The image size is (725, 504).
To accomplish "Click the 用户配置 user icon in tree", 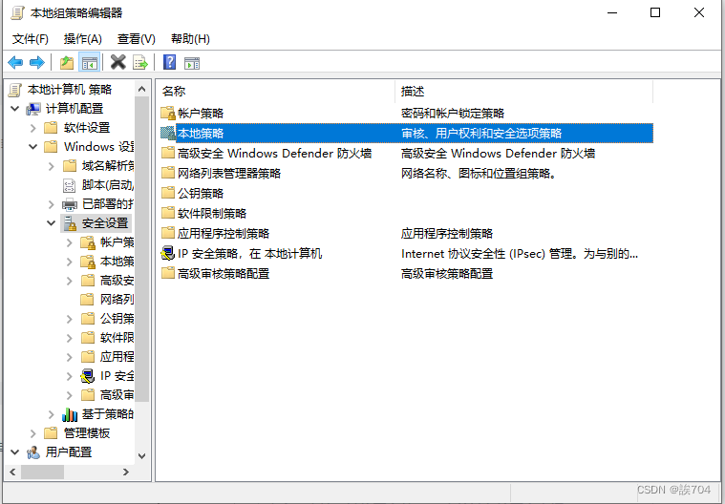I will point(33,452).
